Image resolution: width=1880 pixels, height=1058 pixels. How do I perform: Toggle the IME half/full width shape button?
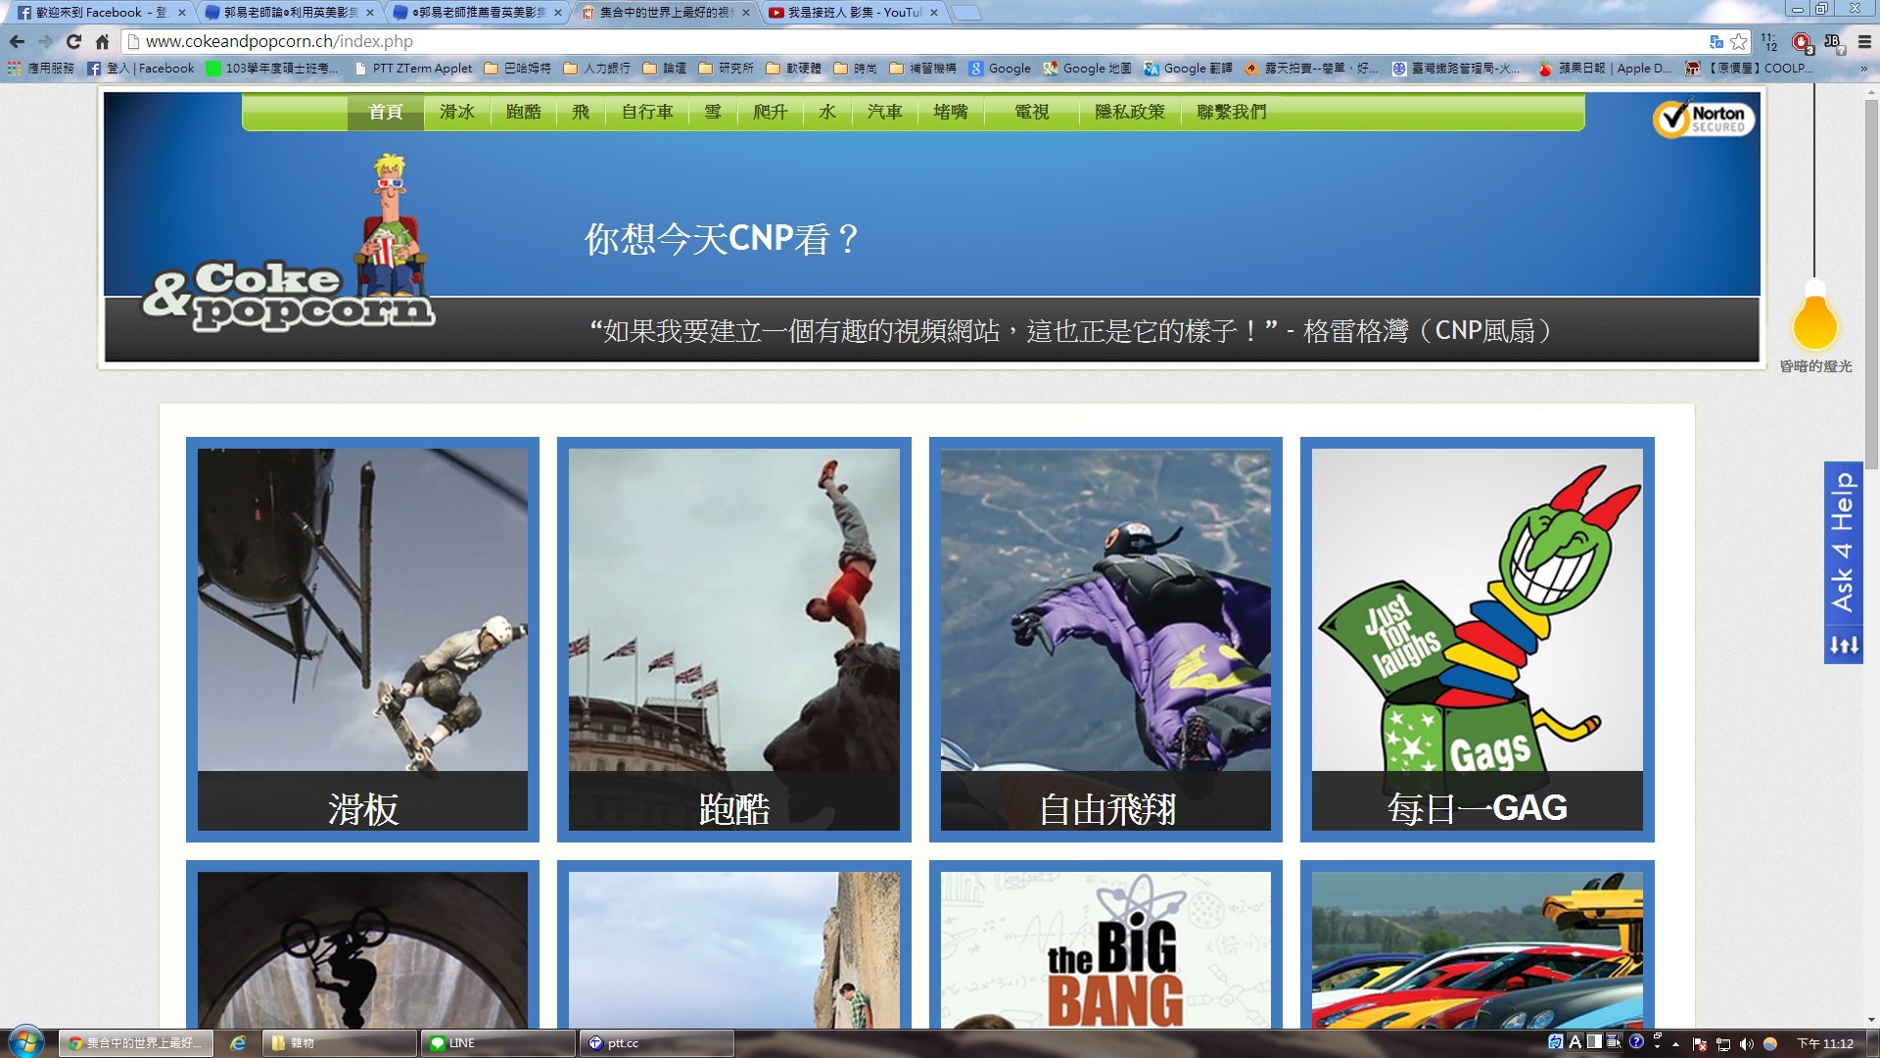[x=1594, y=1042]
